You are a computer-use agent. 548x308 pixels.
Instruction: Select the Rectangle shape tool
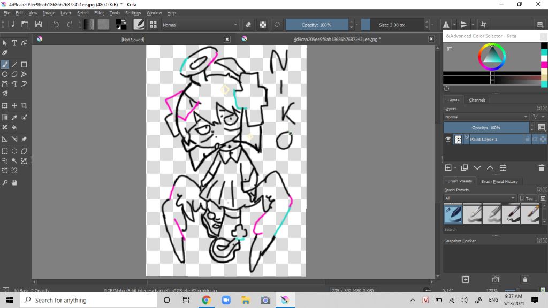24,65
